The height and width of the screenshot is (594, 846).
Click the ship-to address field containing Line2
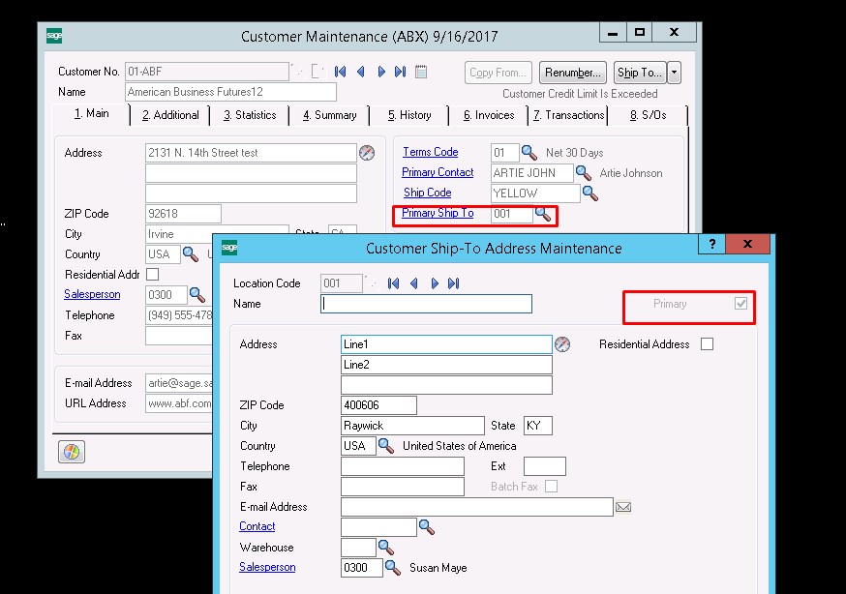tap(447, 365)
